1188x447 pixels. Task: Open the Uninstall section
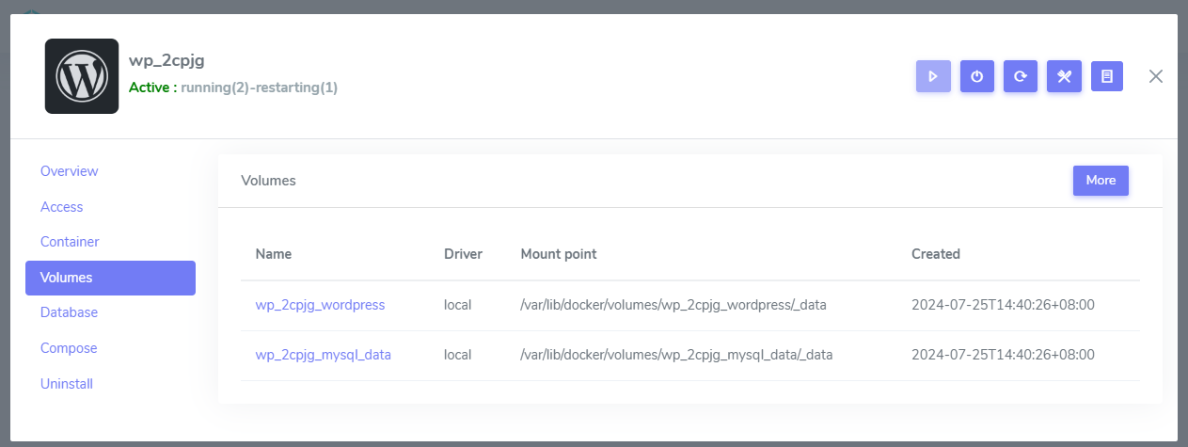point(67,384)
